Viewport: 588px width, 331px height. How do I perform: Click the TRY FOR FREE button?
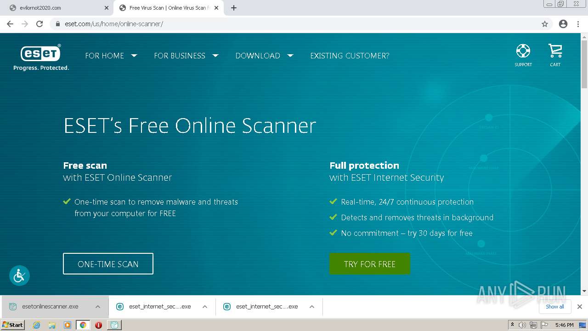370,264
